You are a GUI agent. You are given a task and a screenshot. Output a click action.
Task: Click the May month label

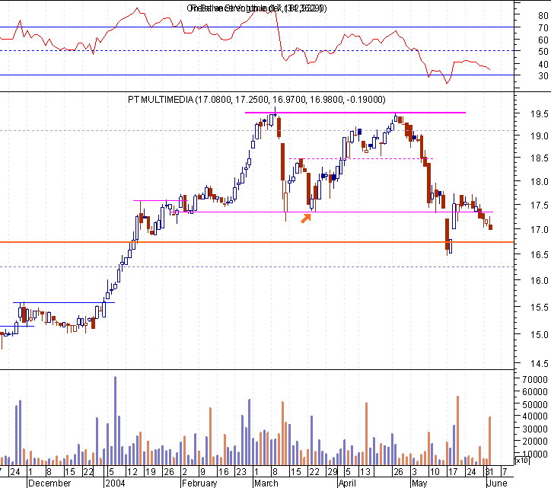pos(419,483)
